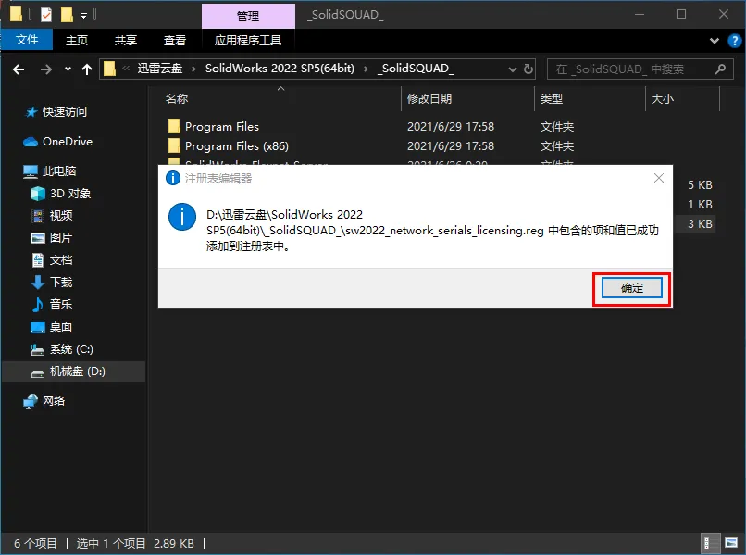Open the 应用程序工具 ribbon tab

247,40
